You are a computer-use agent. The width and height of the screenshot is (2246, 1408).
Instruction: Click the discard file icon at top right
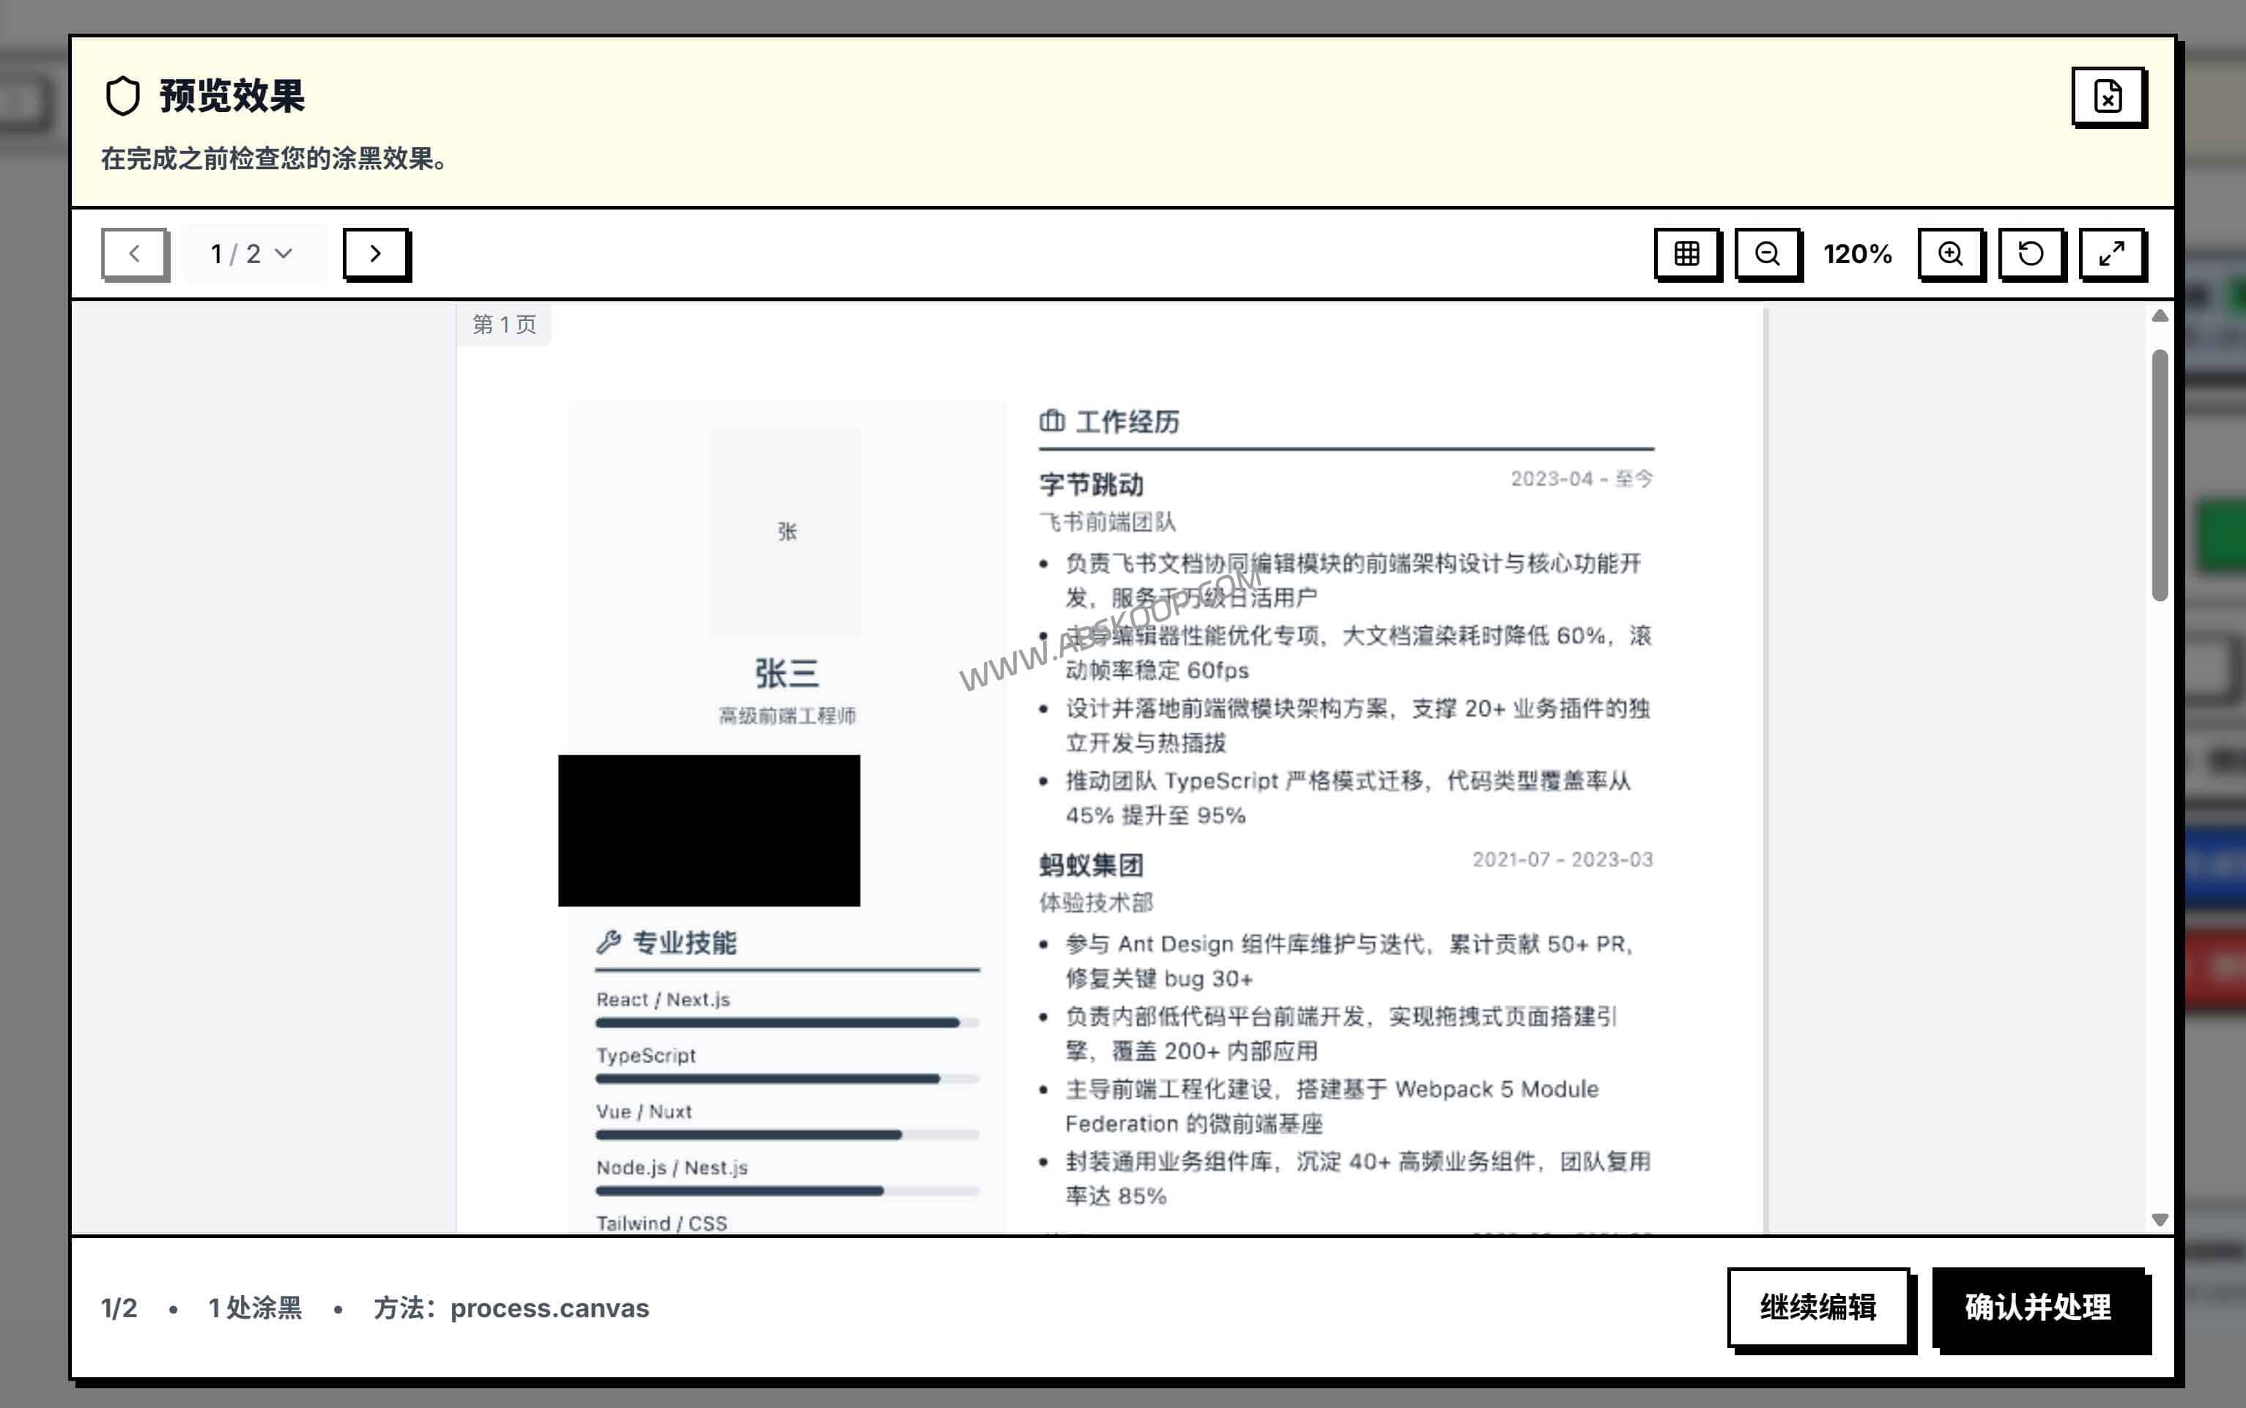(x=2108, y=96)
